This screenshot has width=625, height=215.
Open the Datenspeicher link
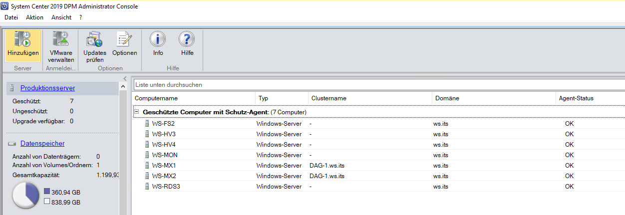(42, 144)
